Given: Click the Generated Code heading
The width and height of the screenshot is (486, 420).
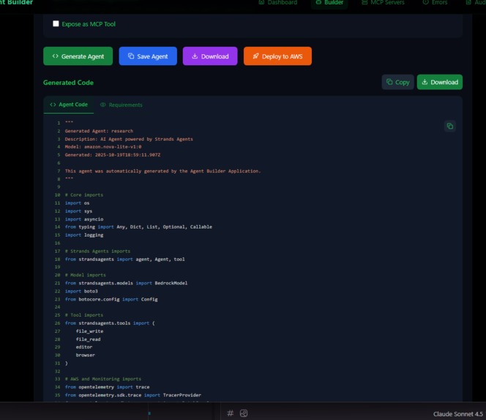Looking at the screenshot, I should (x=68, y=83).
